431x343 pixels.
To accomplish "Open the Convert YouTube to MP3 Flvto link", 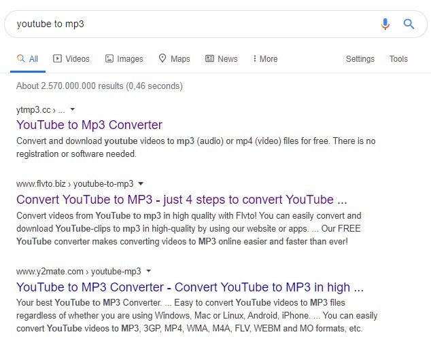I will click(x=182, y=200).
